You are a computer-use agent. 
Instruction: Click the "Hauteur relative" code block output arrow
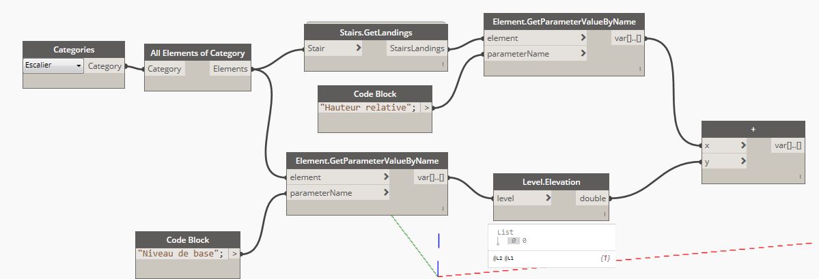pos(427,107)
